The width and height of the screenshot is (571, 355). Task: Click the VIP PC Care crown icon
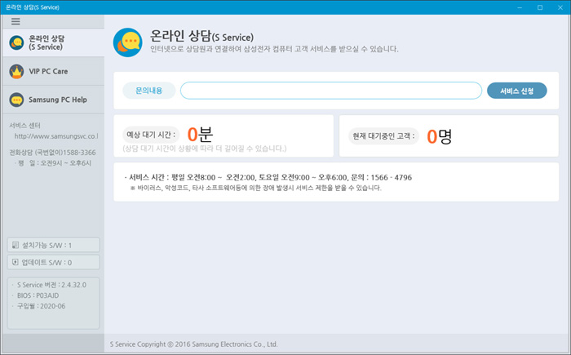click(x=17, y=72)
